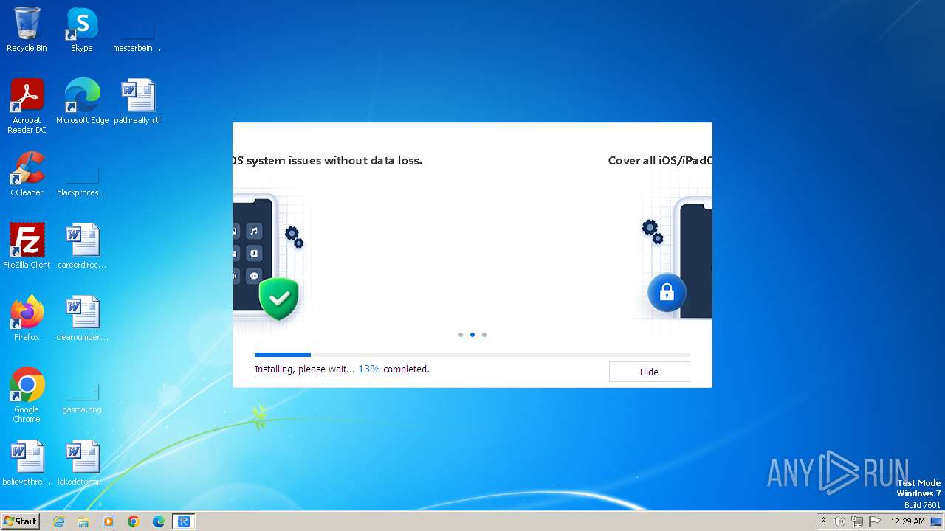This screenshot has height=531, width=945.
Task: Click the gears icon beside left phone
Action: 295,237
